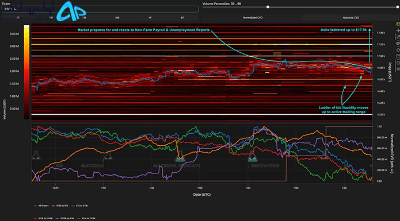Click the Reset chart tool icon
This screenshot has height=221, width=400.
(x=398, y=50)
